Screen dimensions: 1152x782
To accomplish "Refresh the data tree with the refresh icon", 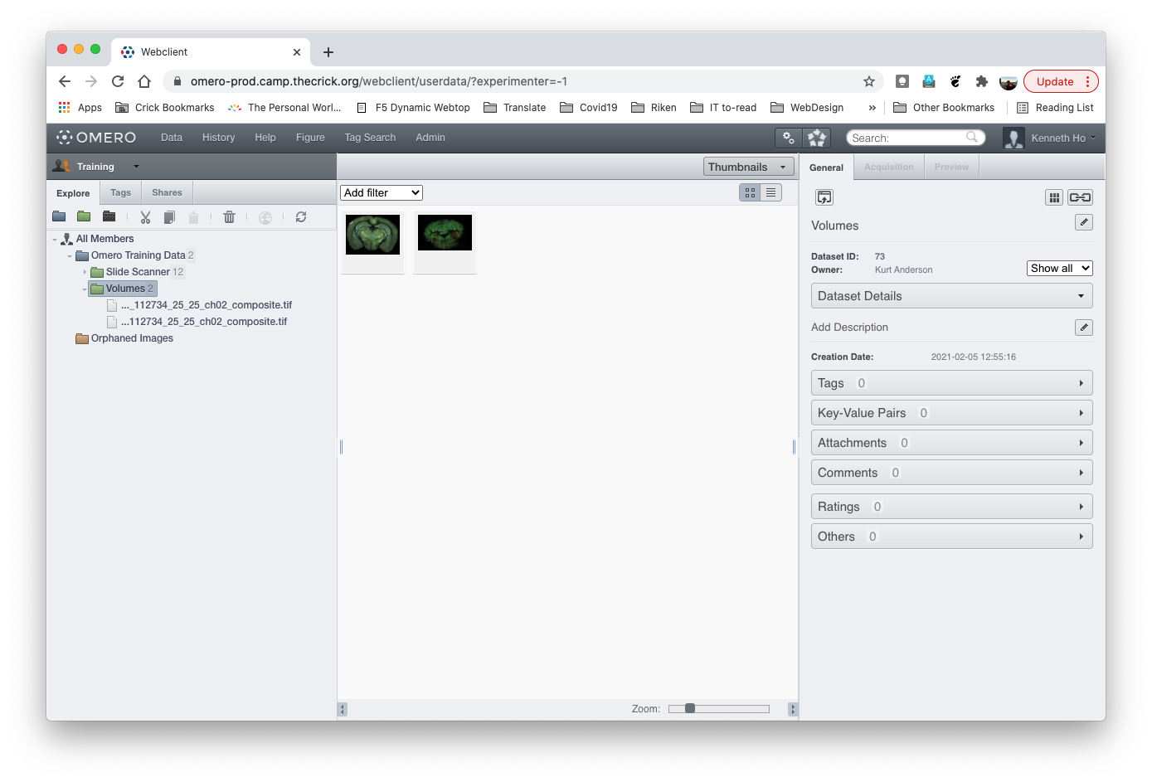I will pos(301,217).
